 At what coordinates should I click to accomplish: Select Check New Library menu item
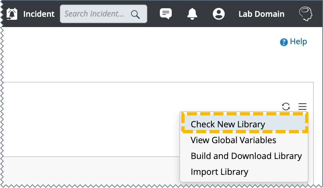coord(228,124)
